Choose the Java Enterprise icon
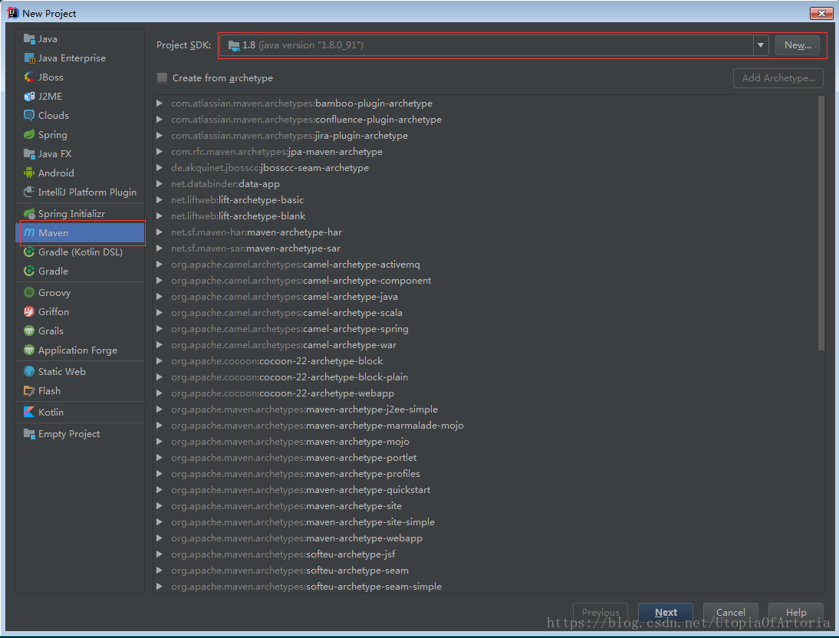The image size is (839, 638). 29,58
